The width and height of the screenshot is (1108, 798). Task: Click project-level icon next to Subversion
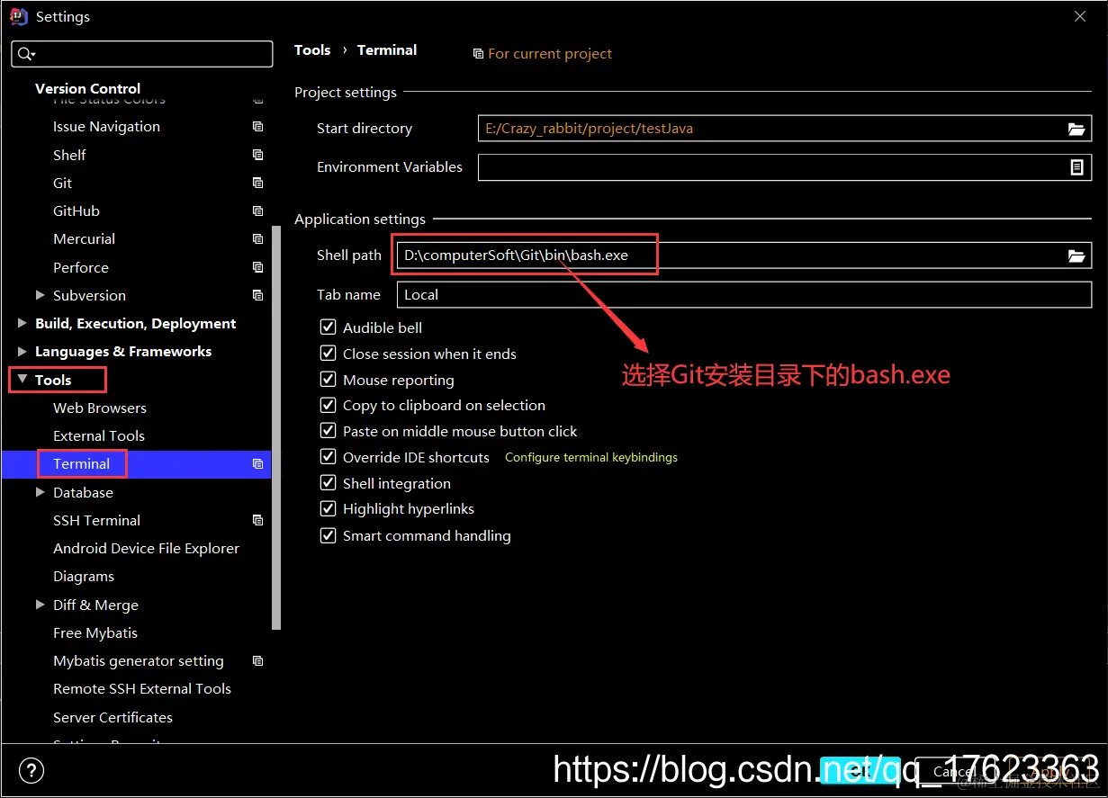(x=258, y=295)
